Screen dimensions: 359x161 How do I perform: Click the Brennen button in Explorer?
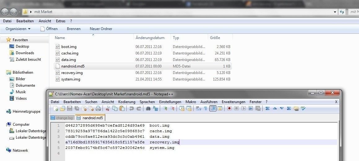[x=74, y=29]
